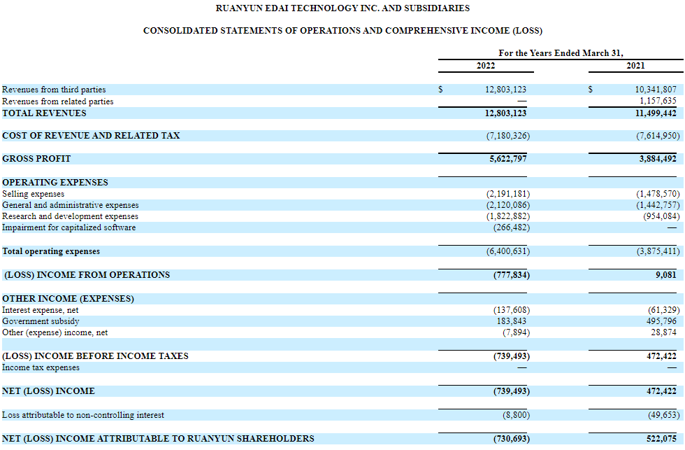Screen dimensions: 685x450
Task: Click the 'Interest expense, net' label
Action: [41, 311]
